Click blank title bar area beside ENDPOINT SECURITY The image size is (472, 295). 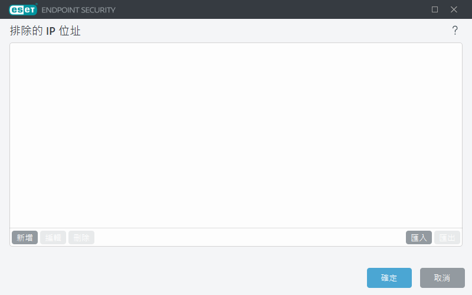click(x=271, y=9)
